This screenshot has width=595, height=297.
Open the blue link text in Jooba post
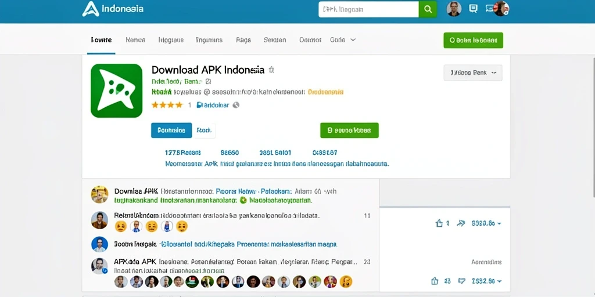249,244
